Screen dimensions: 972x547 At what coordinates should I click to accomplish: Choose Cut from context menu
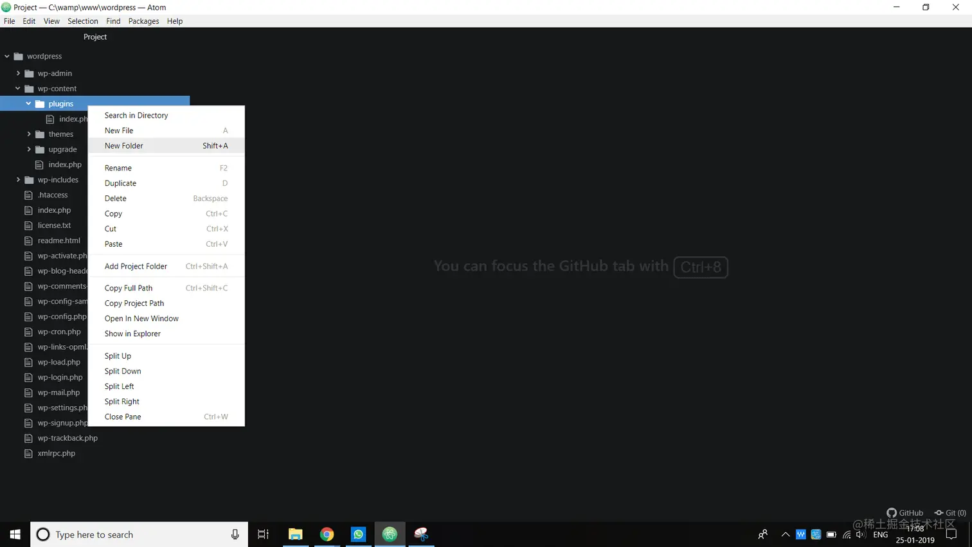[166, 229]
